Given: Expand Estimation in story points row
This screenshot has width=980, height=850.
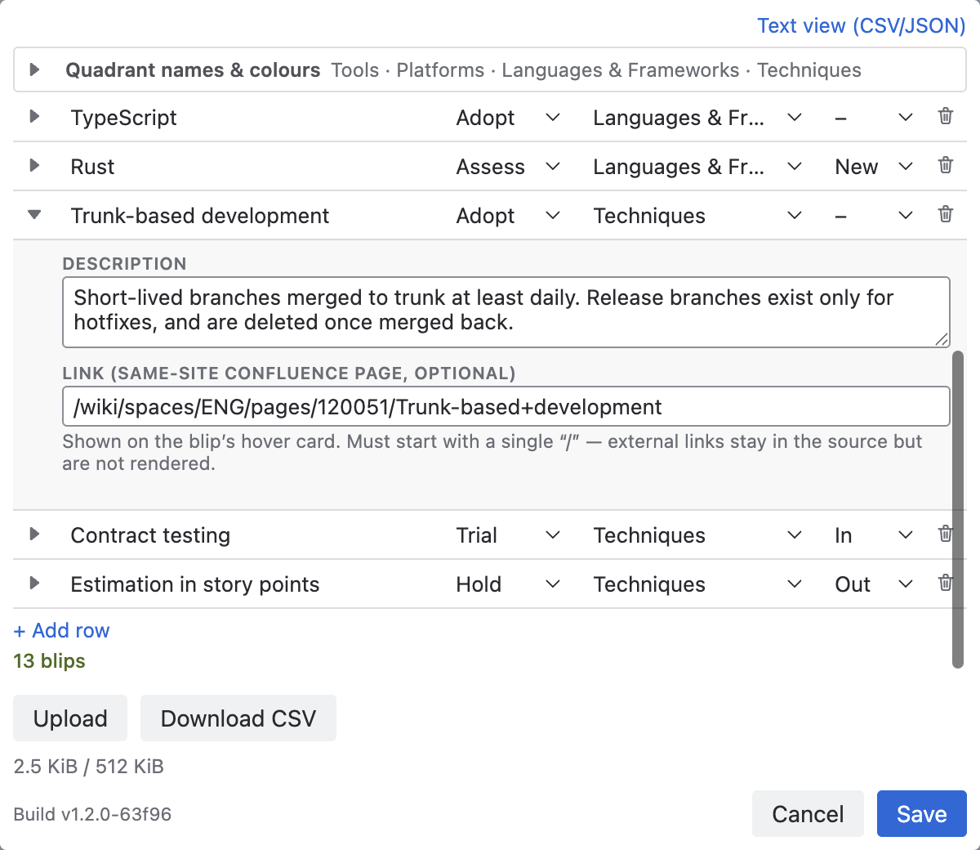Looking at the screenshot, I should (x=34, y=584).
